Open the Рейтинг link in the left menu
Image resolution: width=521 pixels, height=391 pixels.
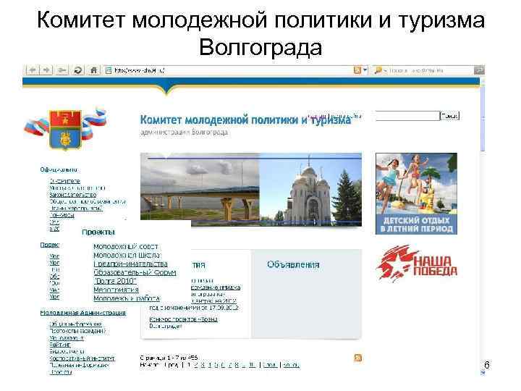(60, 345)
